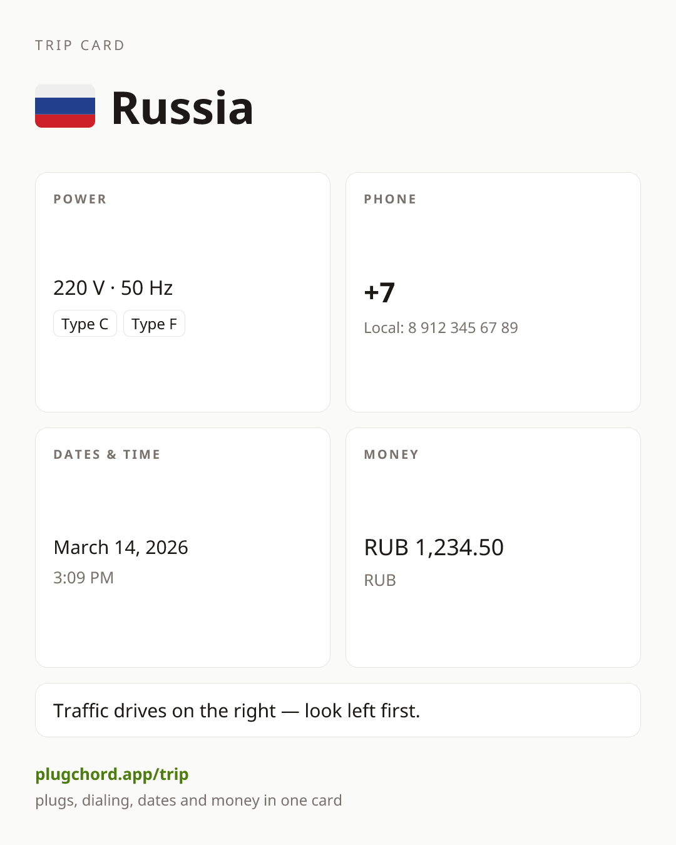Click the 3:09 PM time text
Image resolution: width=676 pixels, height=845 pixels.
pos(83,578)
